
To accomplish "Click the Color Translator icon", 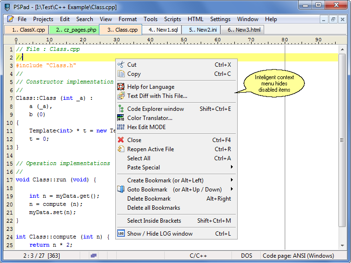I will (121, 118).
